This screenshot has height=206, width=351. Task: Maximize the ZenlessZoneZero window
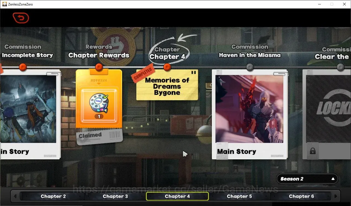click(332, 4)
